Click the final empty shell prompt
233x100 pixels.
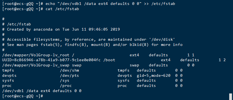(23, 96)
